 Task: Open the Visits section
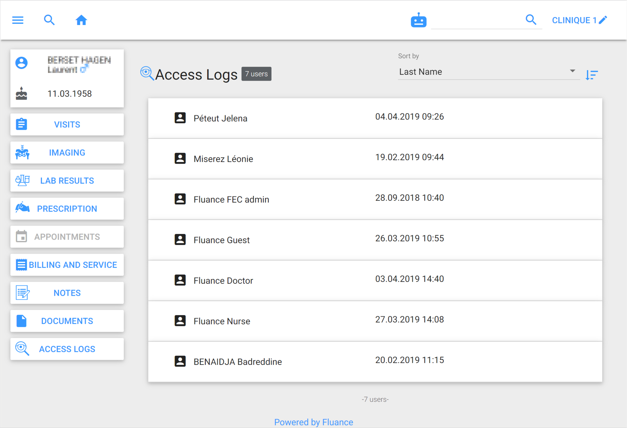(67, 125)
